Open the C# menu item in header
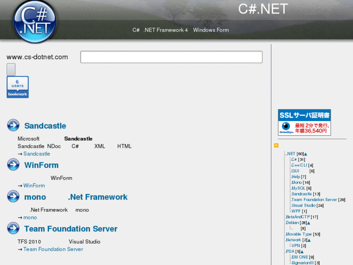The height and width of the screenshot is (265, 353). 136,30
